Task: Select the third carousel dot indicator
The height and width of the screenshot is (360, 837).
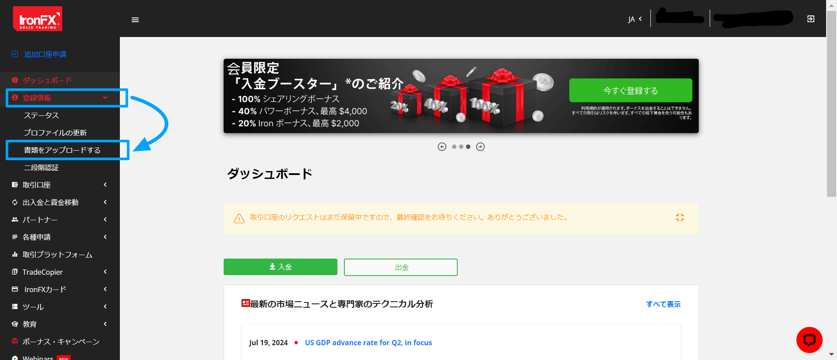Action: (x=468, y=147)
